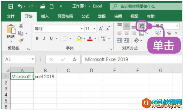Open the 审阅 tab
The image size is (183, 110).
pos(118,16)
